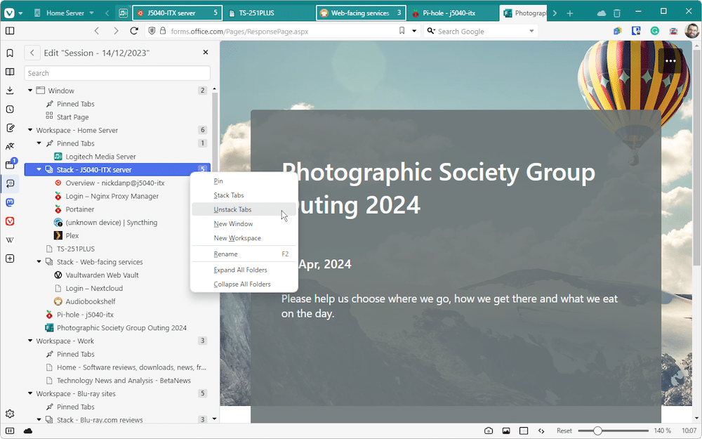Click the Reset zoom button
Image resolution: width=702 pixels, height=439 pixels.
tap(564, 430)
